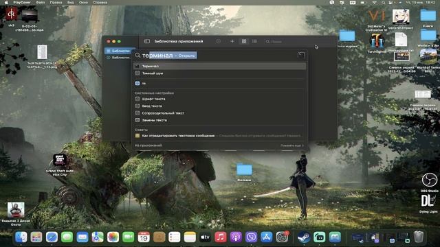Open Viber from the Dock
This screenshot has height=247, width=440.
tap(251, 237)
